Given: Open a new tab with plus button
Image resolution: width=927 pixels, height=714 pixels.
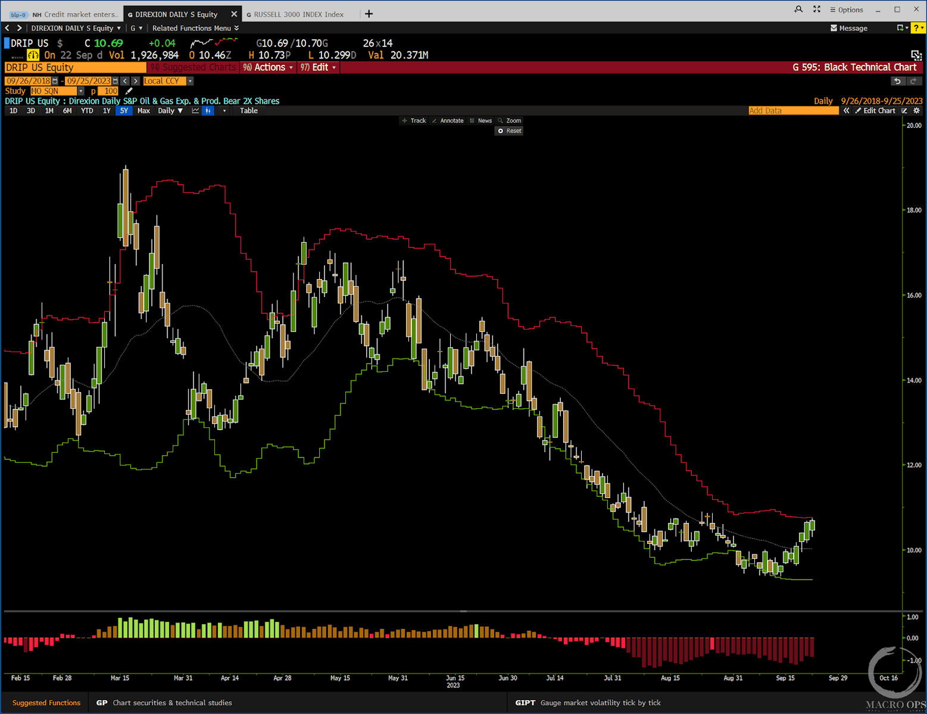Looking at the screenshot, I should [x=369, y=14].
